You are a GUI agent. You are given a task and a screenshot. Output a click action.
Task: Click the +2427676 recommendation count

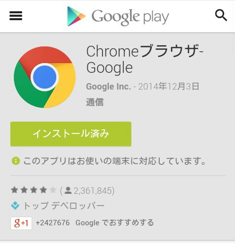click(53, 223)
